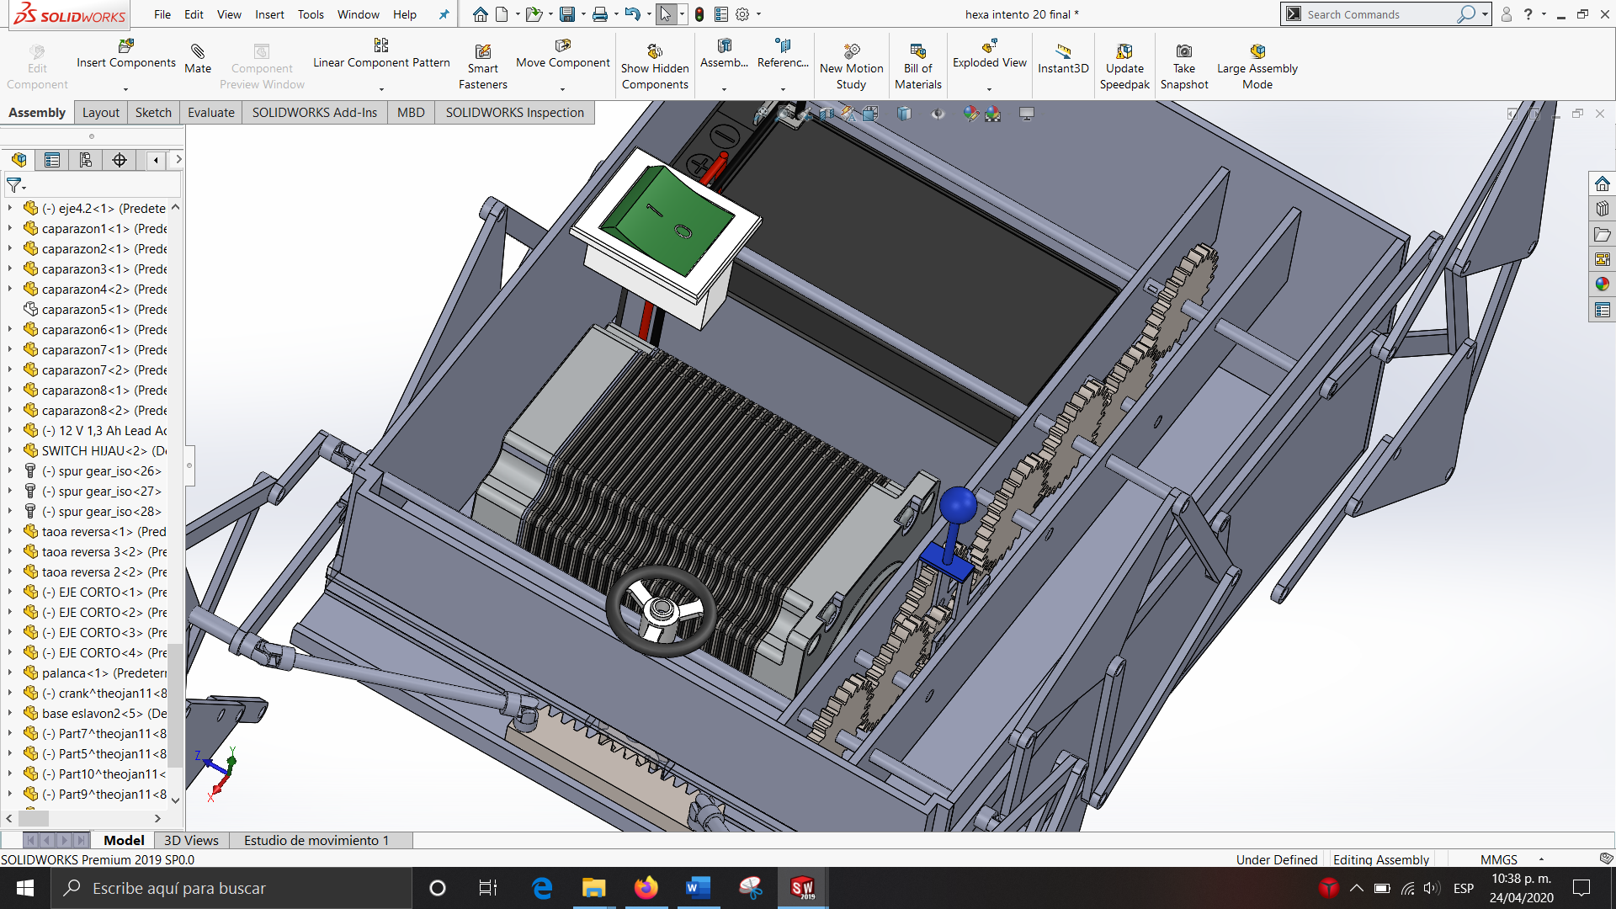
Task: Click the Rebuild traffic light icon
Action: coord(699,14)
